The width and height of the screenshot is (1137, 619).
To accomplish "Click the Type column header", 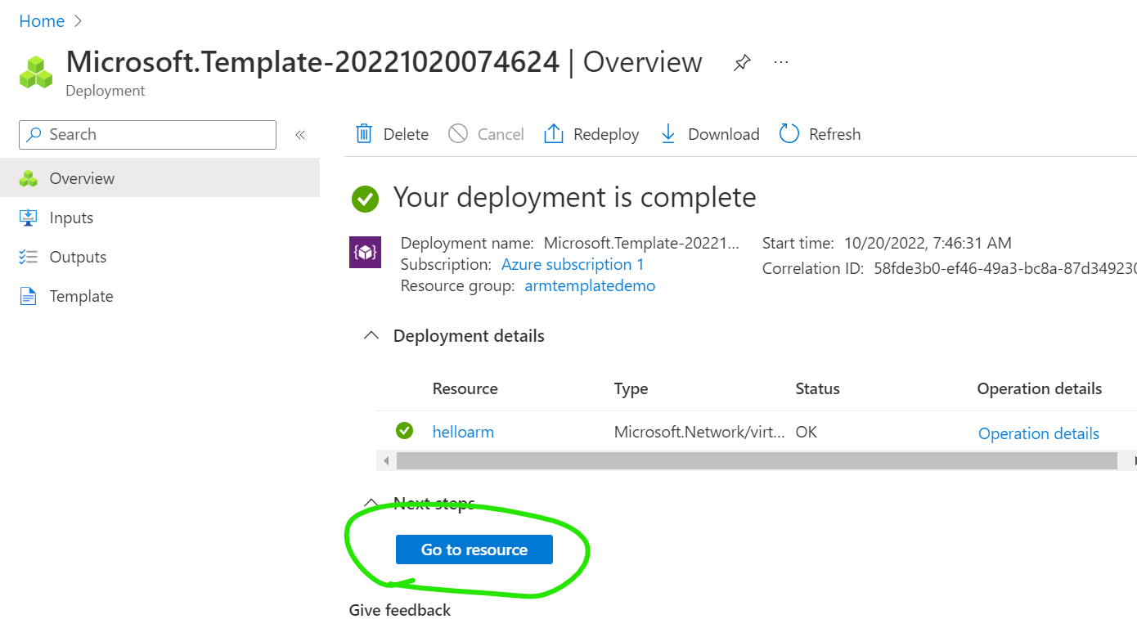I will click(631, 388).
